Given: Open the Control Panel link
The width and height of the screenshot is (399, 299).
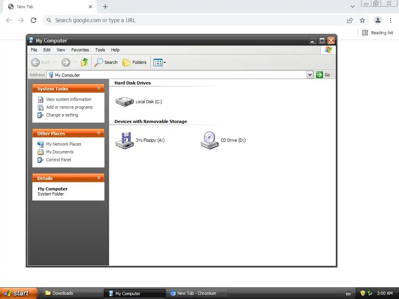Looking at the screenshot, I should 58,160.
